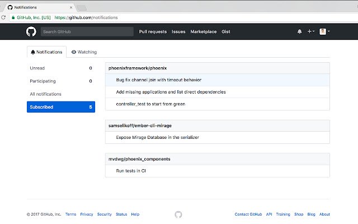This screenshot has width=358, height=224.
Task: Click the browser reload icon
Action: pos(3,17)
